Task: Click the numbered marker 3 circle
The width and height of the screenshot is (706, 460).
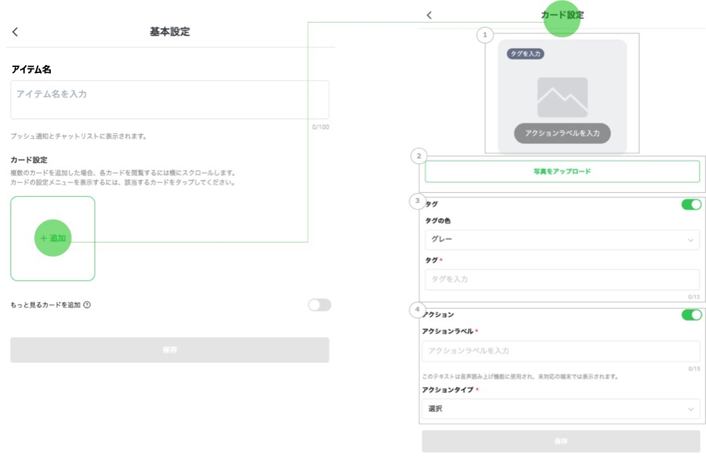Action: click(418, 200)
